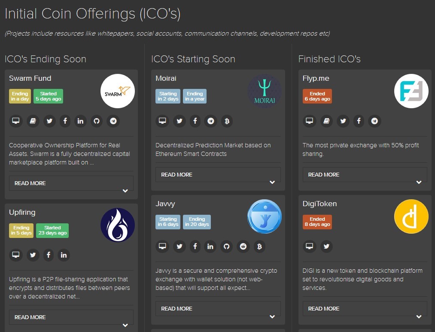
Task: Visit Moirai website monitor icon
Action: point(162,121)
